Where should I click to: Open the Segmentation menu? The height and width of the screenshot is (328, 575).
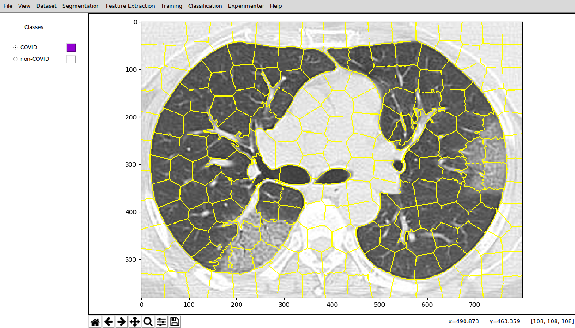pos(81,6)
